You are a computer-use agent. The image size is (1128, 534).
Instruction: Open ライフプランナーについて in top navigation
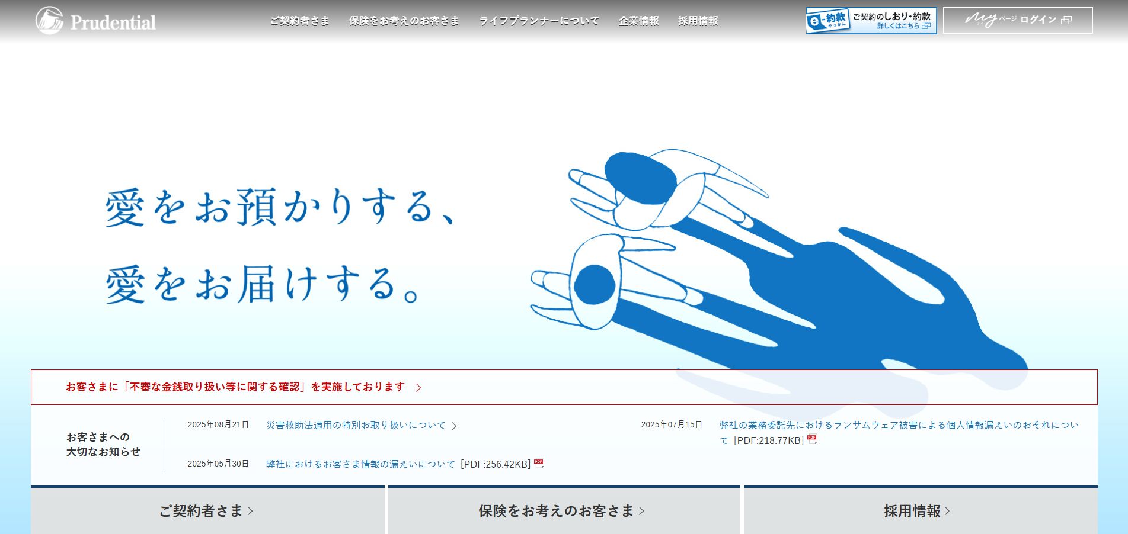coord(539,21)
